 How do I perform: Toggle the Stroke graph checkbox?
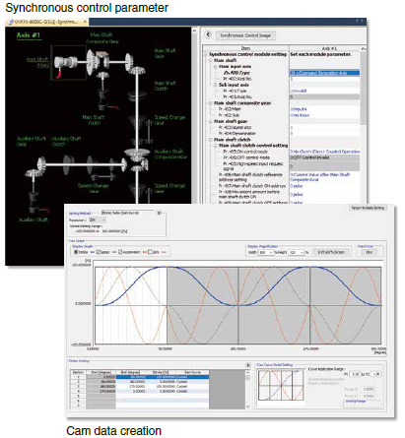[x=76, y=252]
